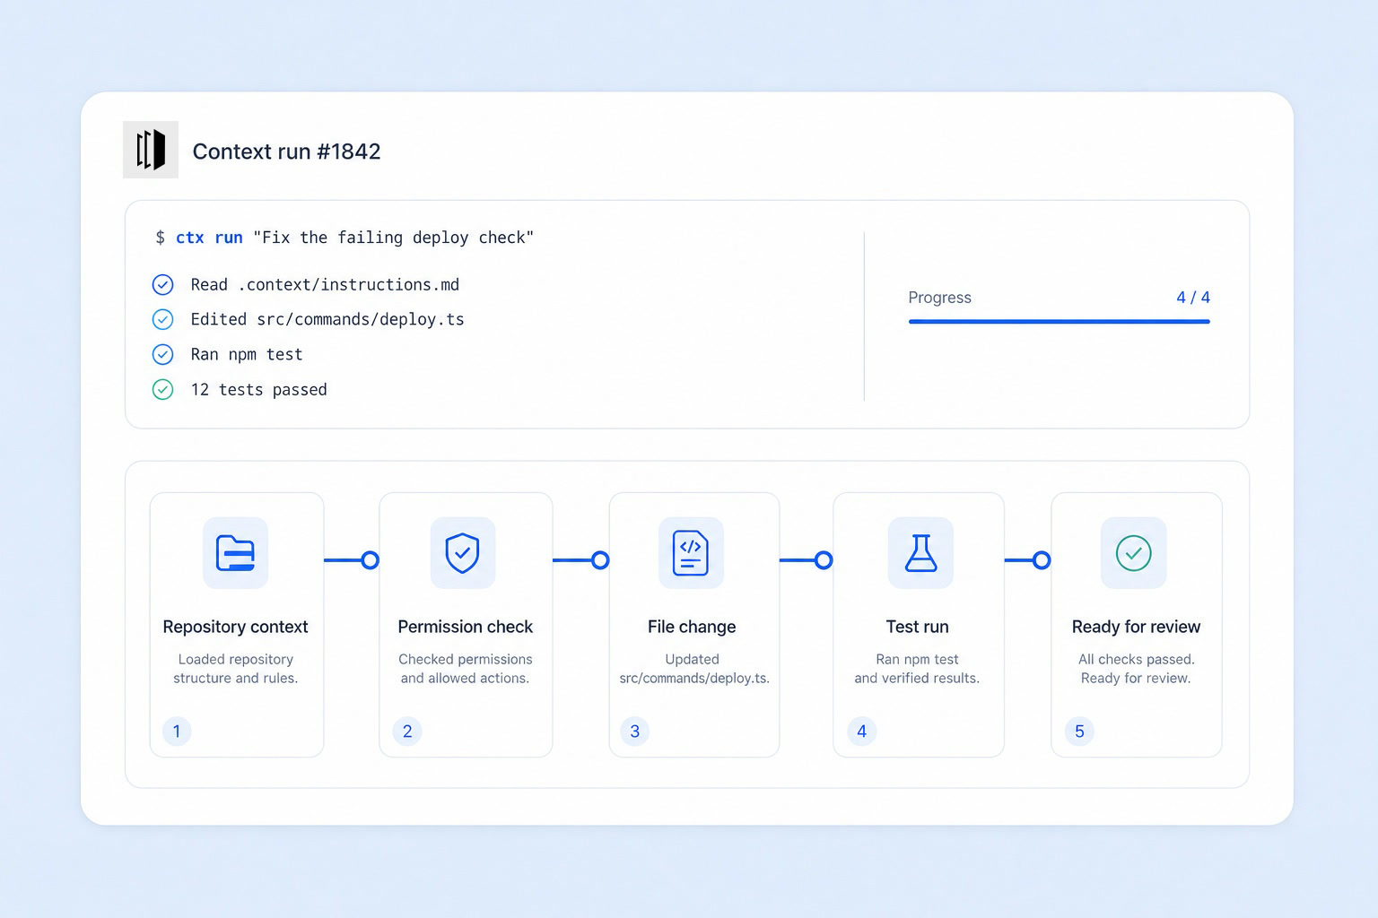
Task: Click the Ready for review checkmark icon
Action: 1134,553
